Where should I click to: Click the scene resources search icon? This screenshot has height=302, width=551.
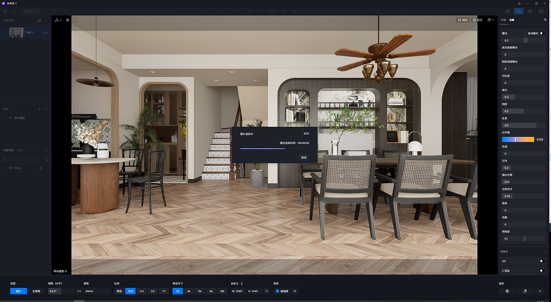(x=5, y=160)
